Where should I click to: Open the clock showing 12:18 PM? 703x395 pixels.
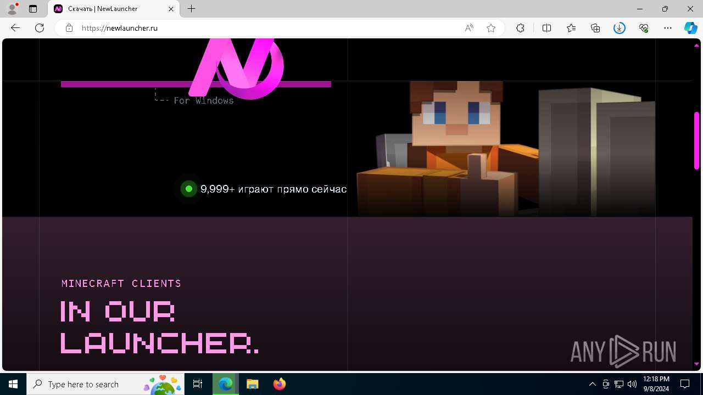point(656,384)
